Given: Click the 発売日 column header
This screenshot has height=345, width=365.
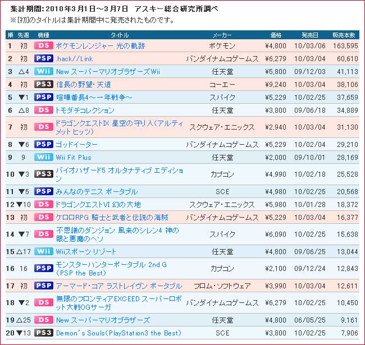Looking at the screenshot, I should [x=310, y=35].
